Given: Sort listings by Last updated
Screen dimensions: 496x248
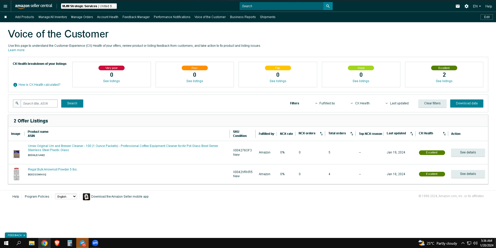Looking at the screenshot, I should 412,134.
